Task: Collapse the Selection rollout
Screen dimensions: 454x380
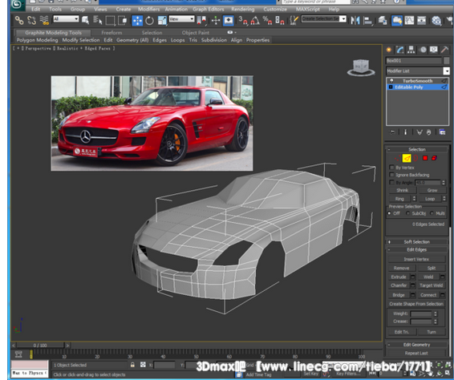Action: (416, 149)
